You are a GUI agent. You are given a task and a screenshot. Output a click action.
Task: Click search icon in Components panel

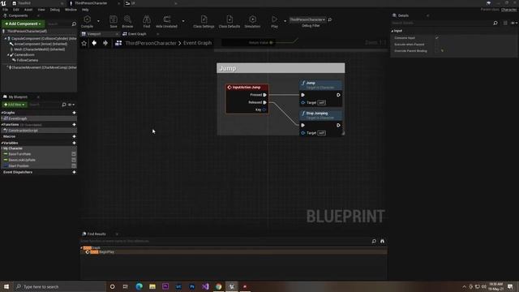click(x=74, y=24)
